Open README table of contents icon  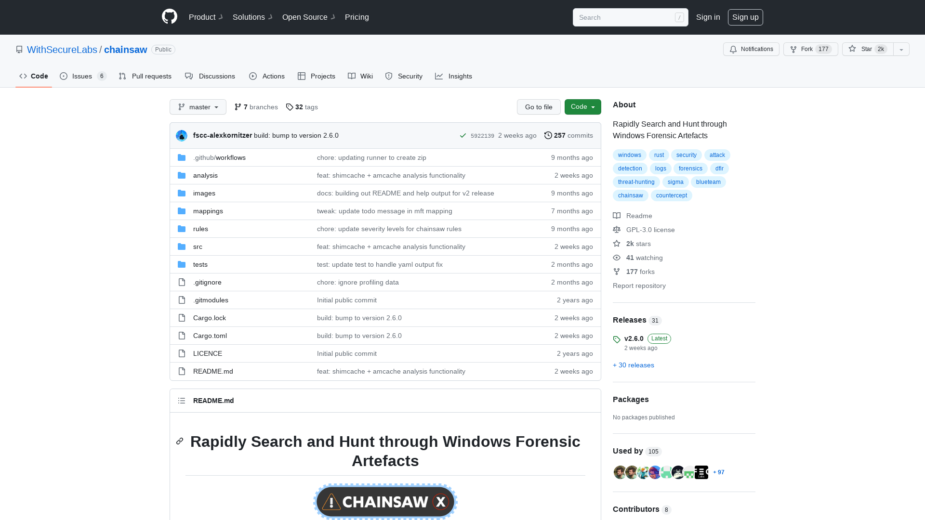182,401
